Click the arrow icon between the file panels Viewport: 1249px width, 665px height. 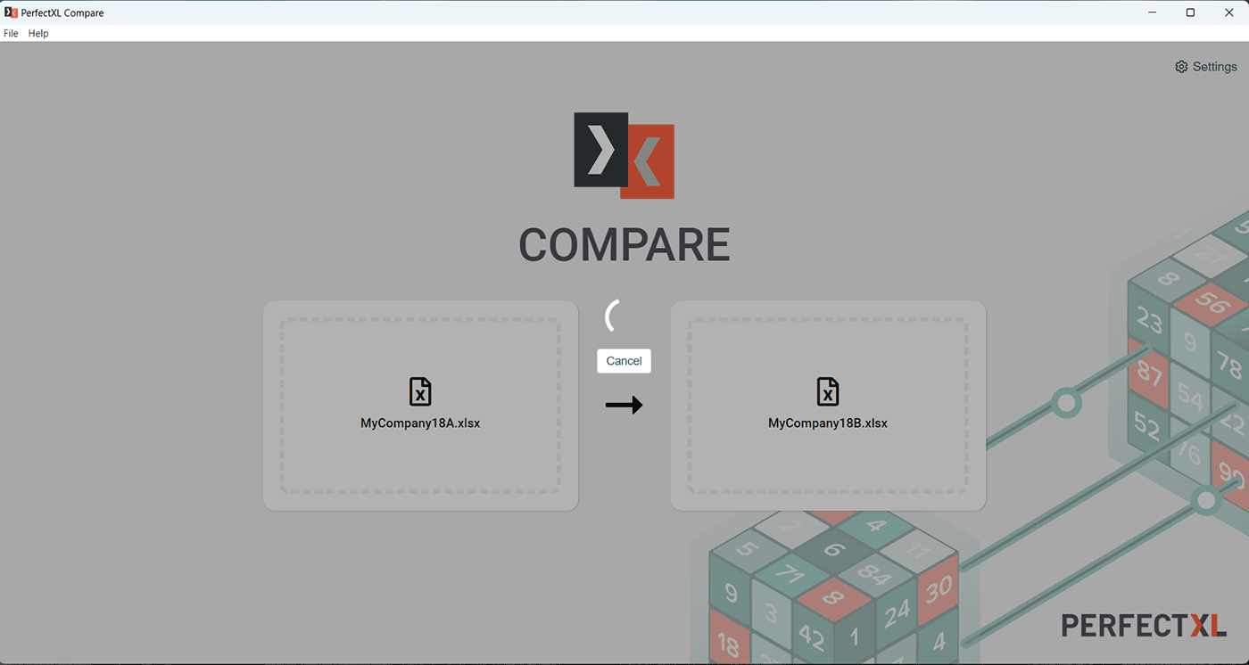624,404
